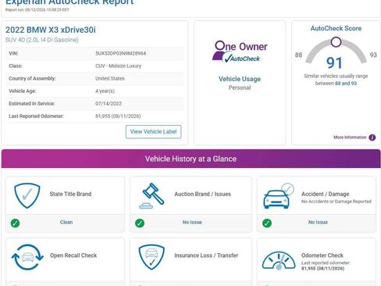Click the Auction Brand gavel icon
Viewport: 381px width, 286px height.
click(x=152, y=196)
